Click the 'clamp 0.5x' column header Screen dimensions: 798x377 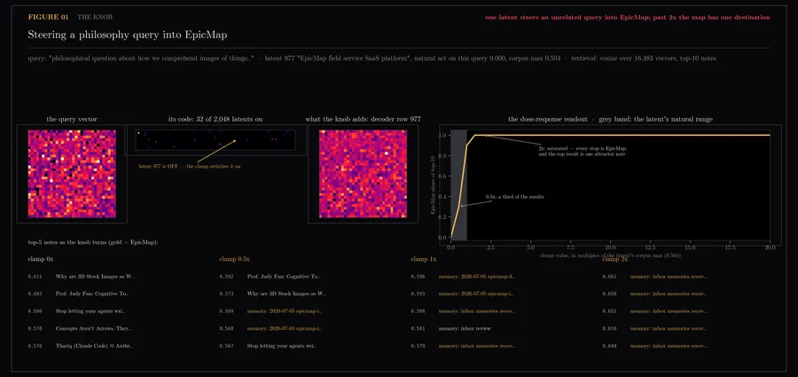235,259
